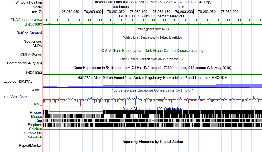Click the H3K27Ac Mark ENCODE track title

[152, 78]
